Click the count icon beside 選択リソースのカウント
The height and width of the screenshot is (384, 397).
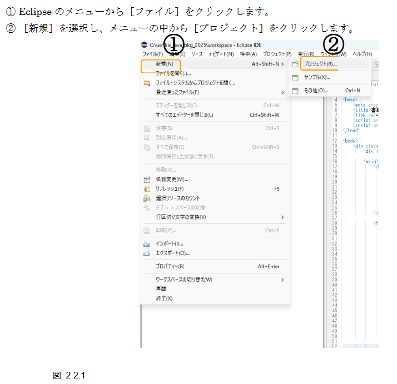(x=147, y=198)
